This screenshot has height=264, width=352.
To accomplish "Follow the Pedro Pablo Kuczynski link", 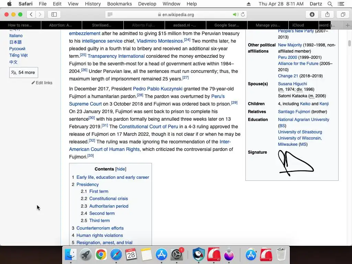I will (x=157, y=89).
